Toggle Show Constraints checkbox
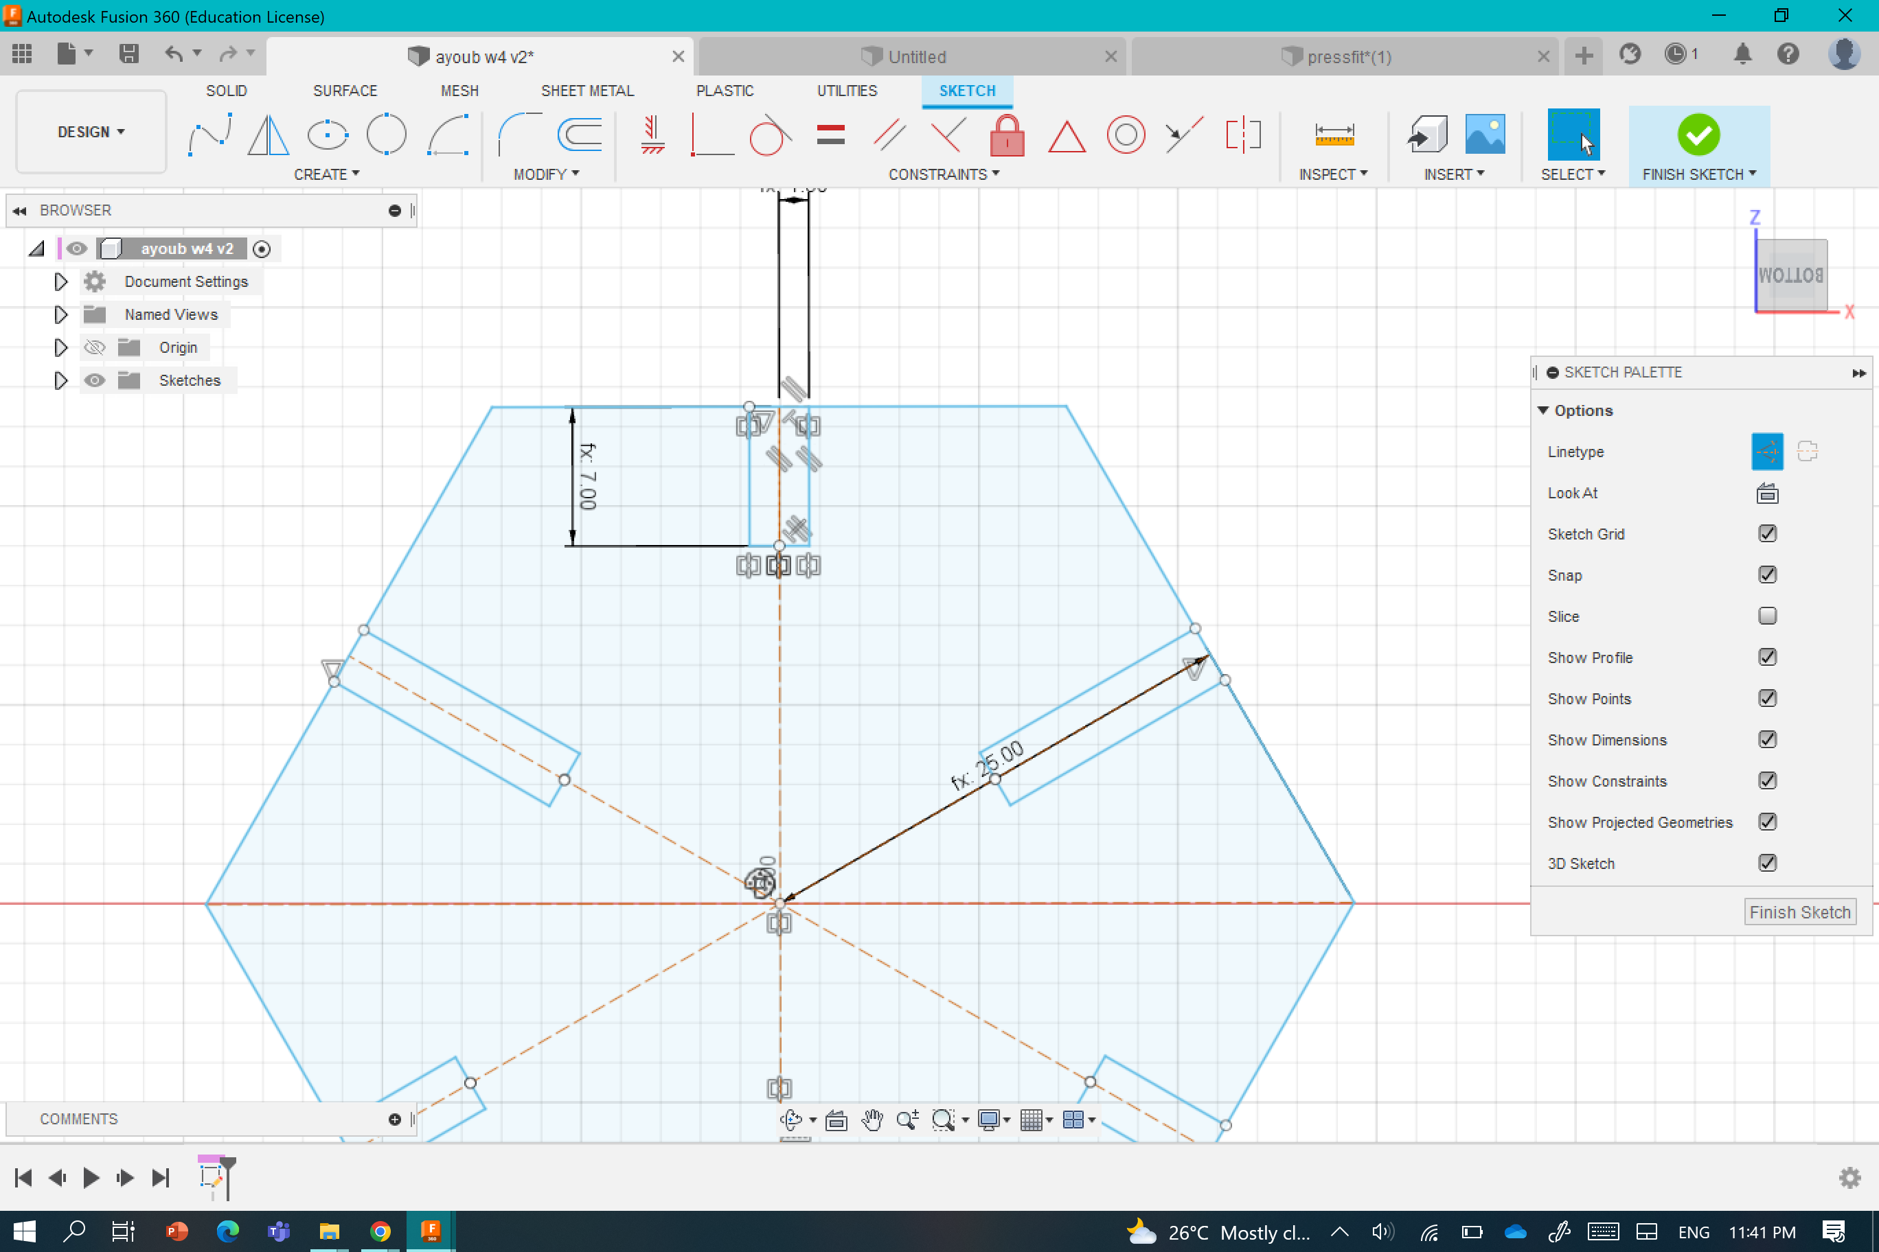Screen dimensions: 1879x1252 point(1767,781)
